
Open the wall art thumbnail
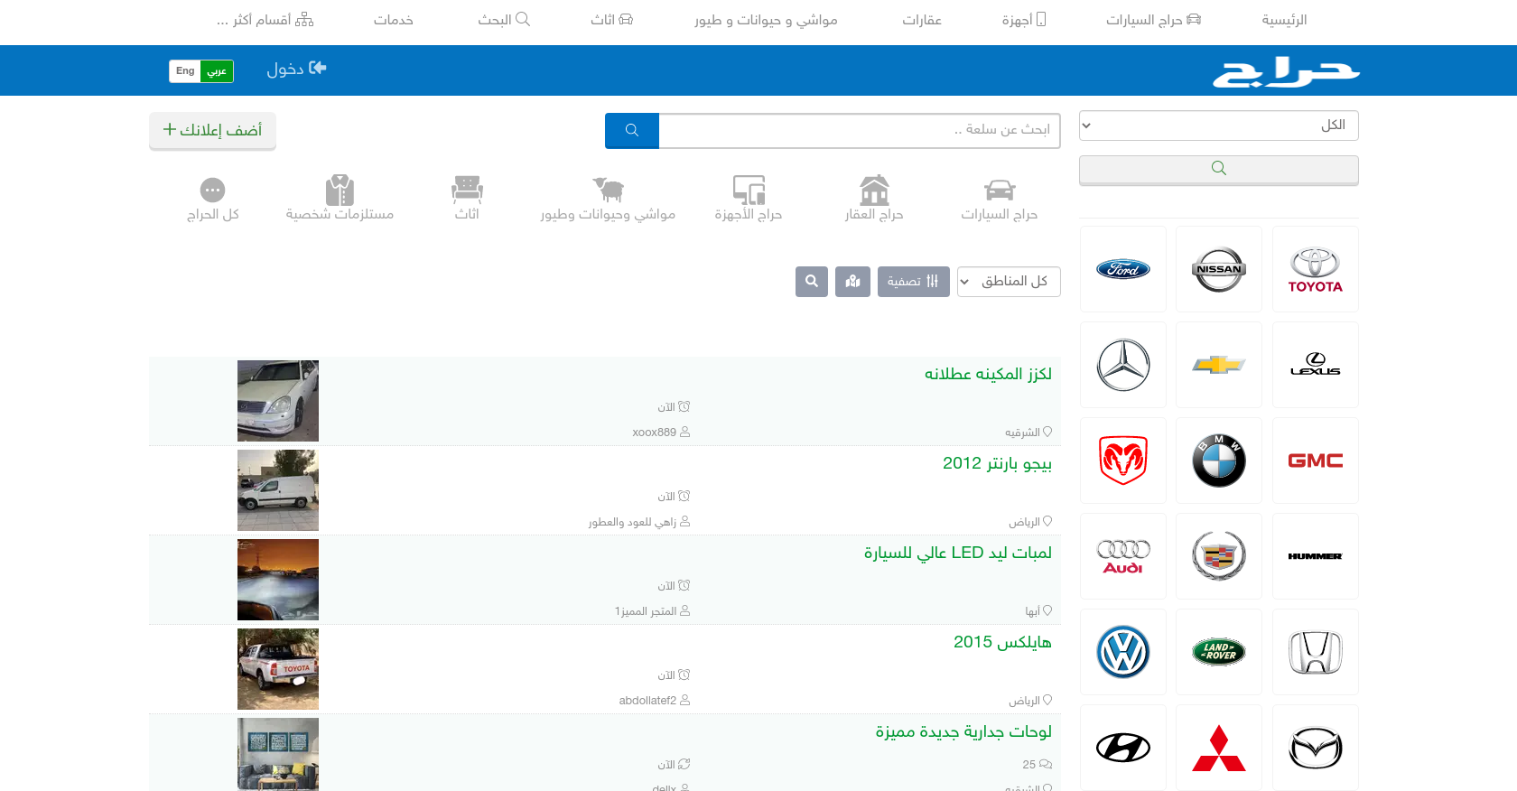(x=278, y=755)
